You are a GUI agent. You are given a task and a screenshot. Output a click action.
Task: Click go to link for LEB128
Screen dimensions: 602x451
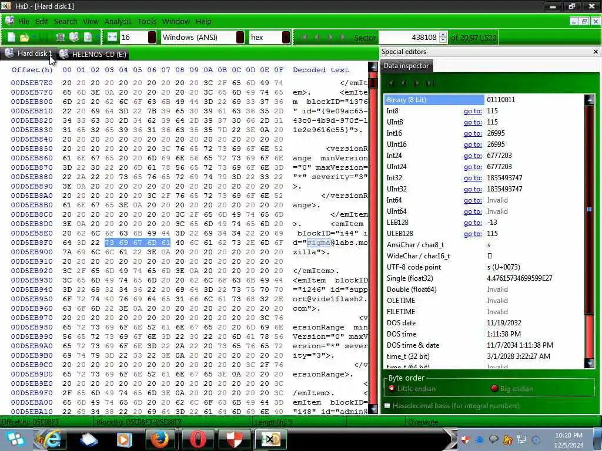coord(473,223)
